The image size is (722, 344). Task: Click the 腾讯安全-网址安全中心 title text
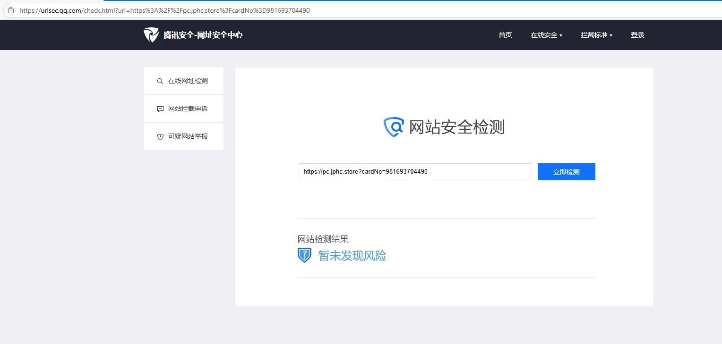pyautogui.click(x=203, y=35)
